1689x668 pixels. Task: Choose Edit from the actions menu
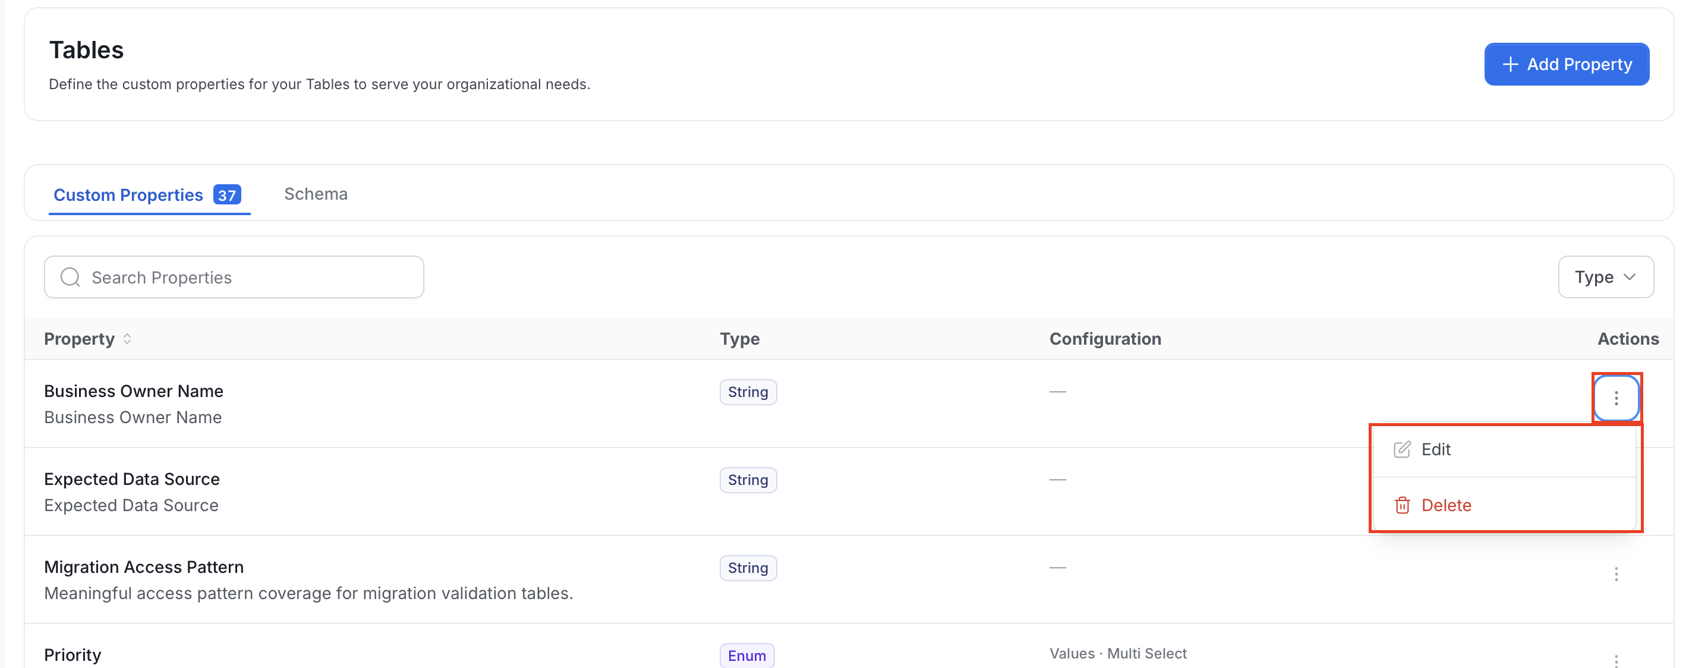coord(1504,450)
